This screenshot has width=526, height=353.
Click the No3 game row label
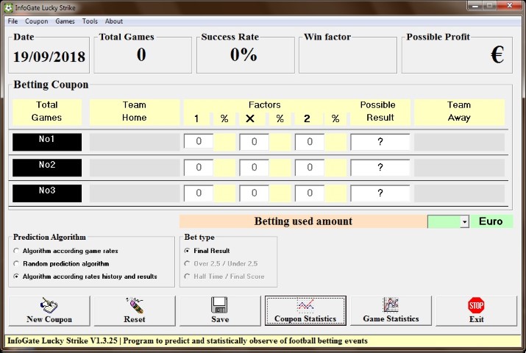[47, 193]
